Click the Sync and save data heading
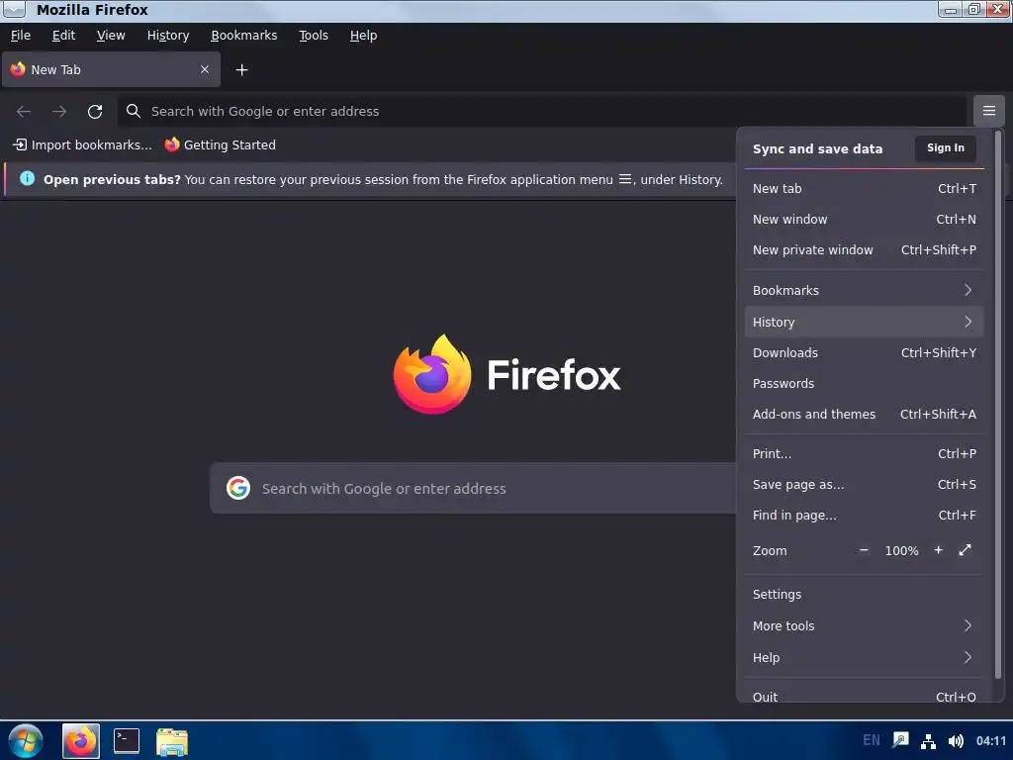1013x760 pixels. pyautogui.click(x=817, y=148)
